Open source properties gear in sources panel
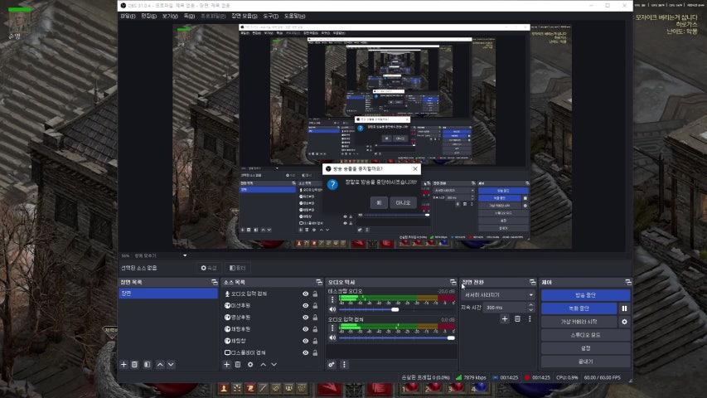The width and height of the screenshot is (707, 398). coord(250,364)
